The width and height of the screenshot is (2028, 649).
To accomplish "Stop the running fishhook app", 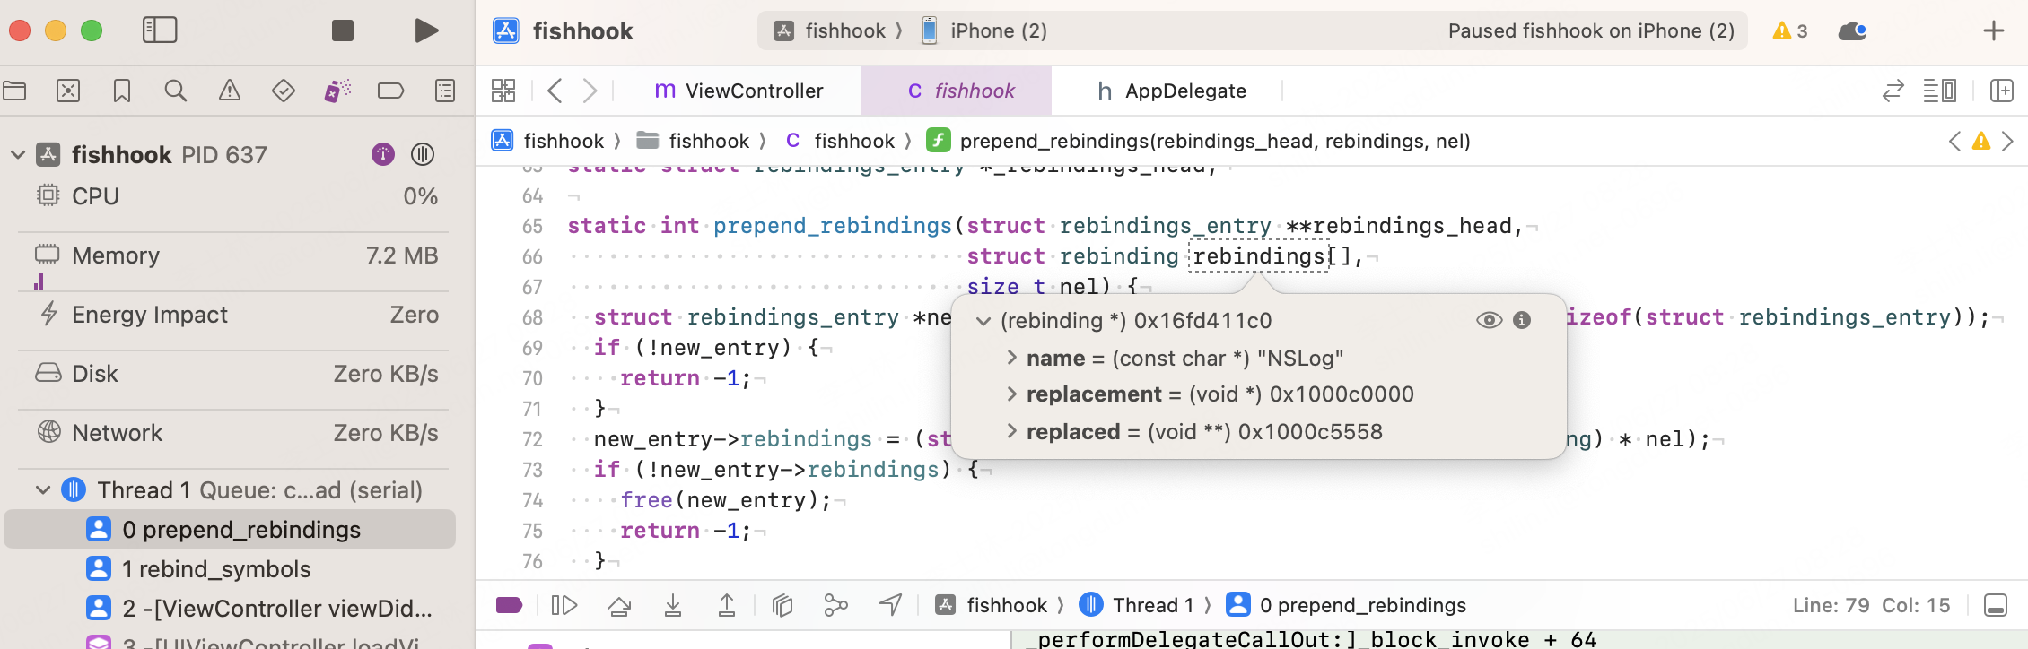I will pyautogui.click(x=342, y=30).
